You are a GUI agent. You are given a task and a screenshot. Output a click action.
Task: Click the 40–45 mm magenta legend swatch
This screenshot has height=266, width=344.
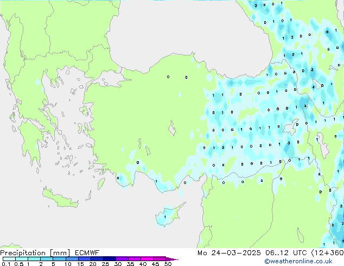click(x=147, y=259)
